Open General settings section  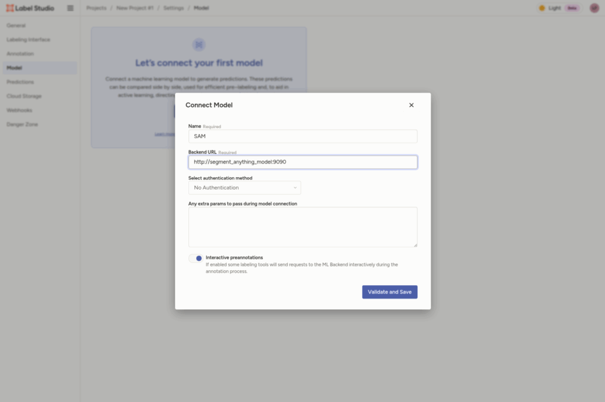[40, 25]
